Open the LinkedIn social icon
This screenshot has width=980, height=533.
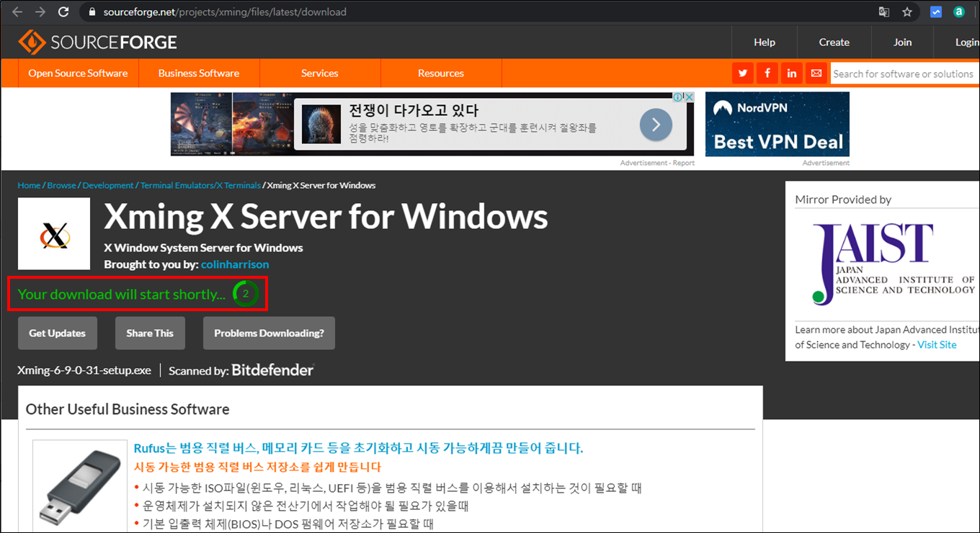point(792,73)
